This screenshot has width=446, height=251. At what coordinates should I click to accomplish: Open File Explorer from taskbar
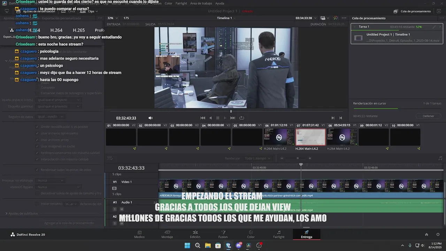click(x=208, y=245)
